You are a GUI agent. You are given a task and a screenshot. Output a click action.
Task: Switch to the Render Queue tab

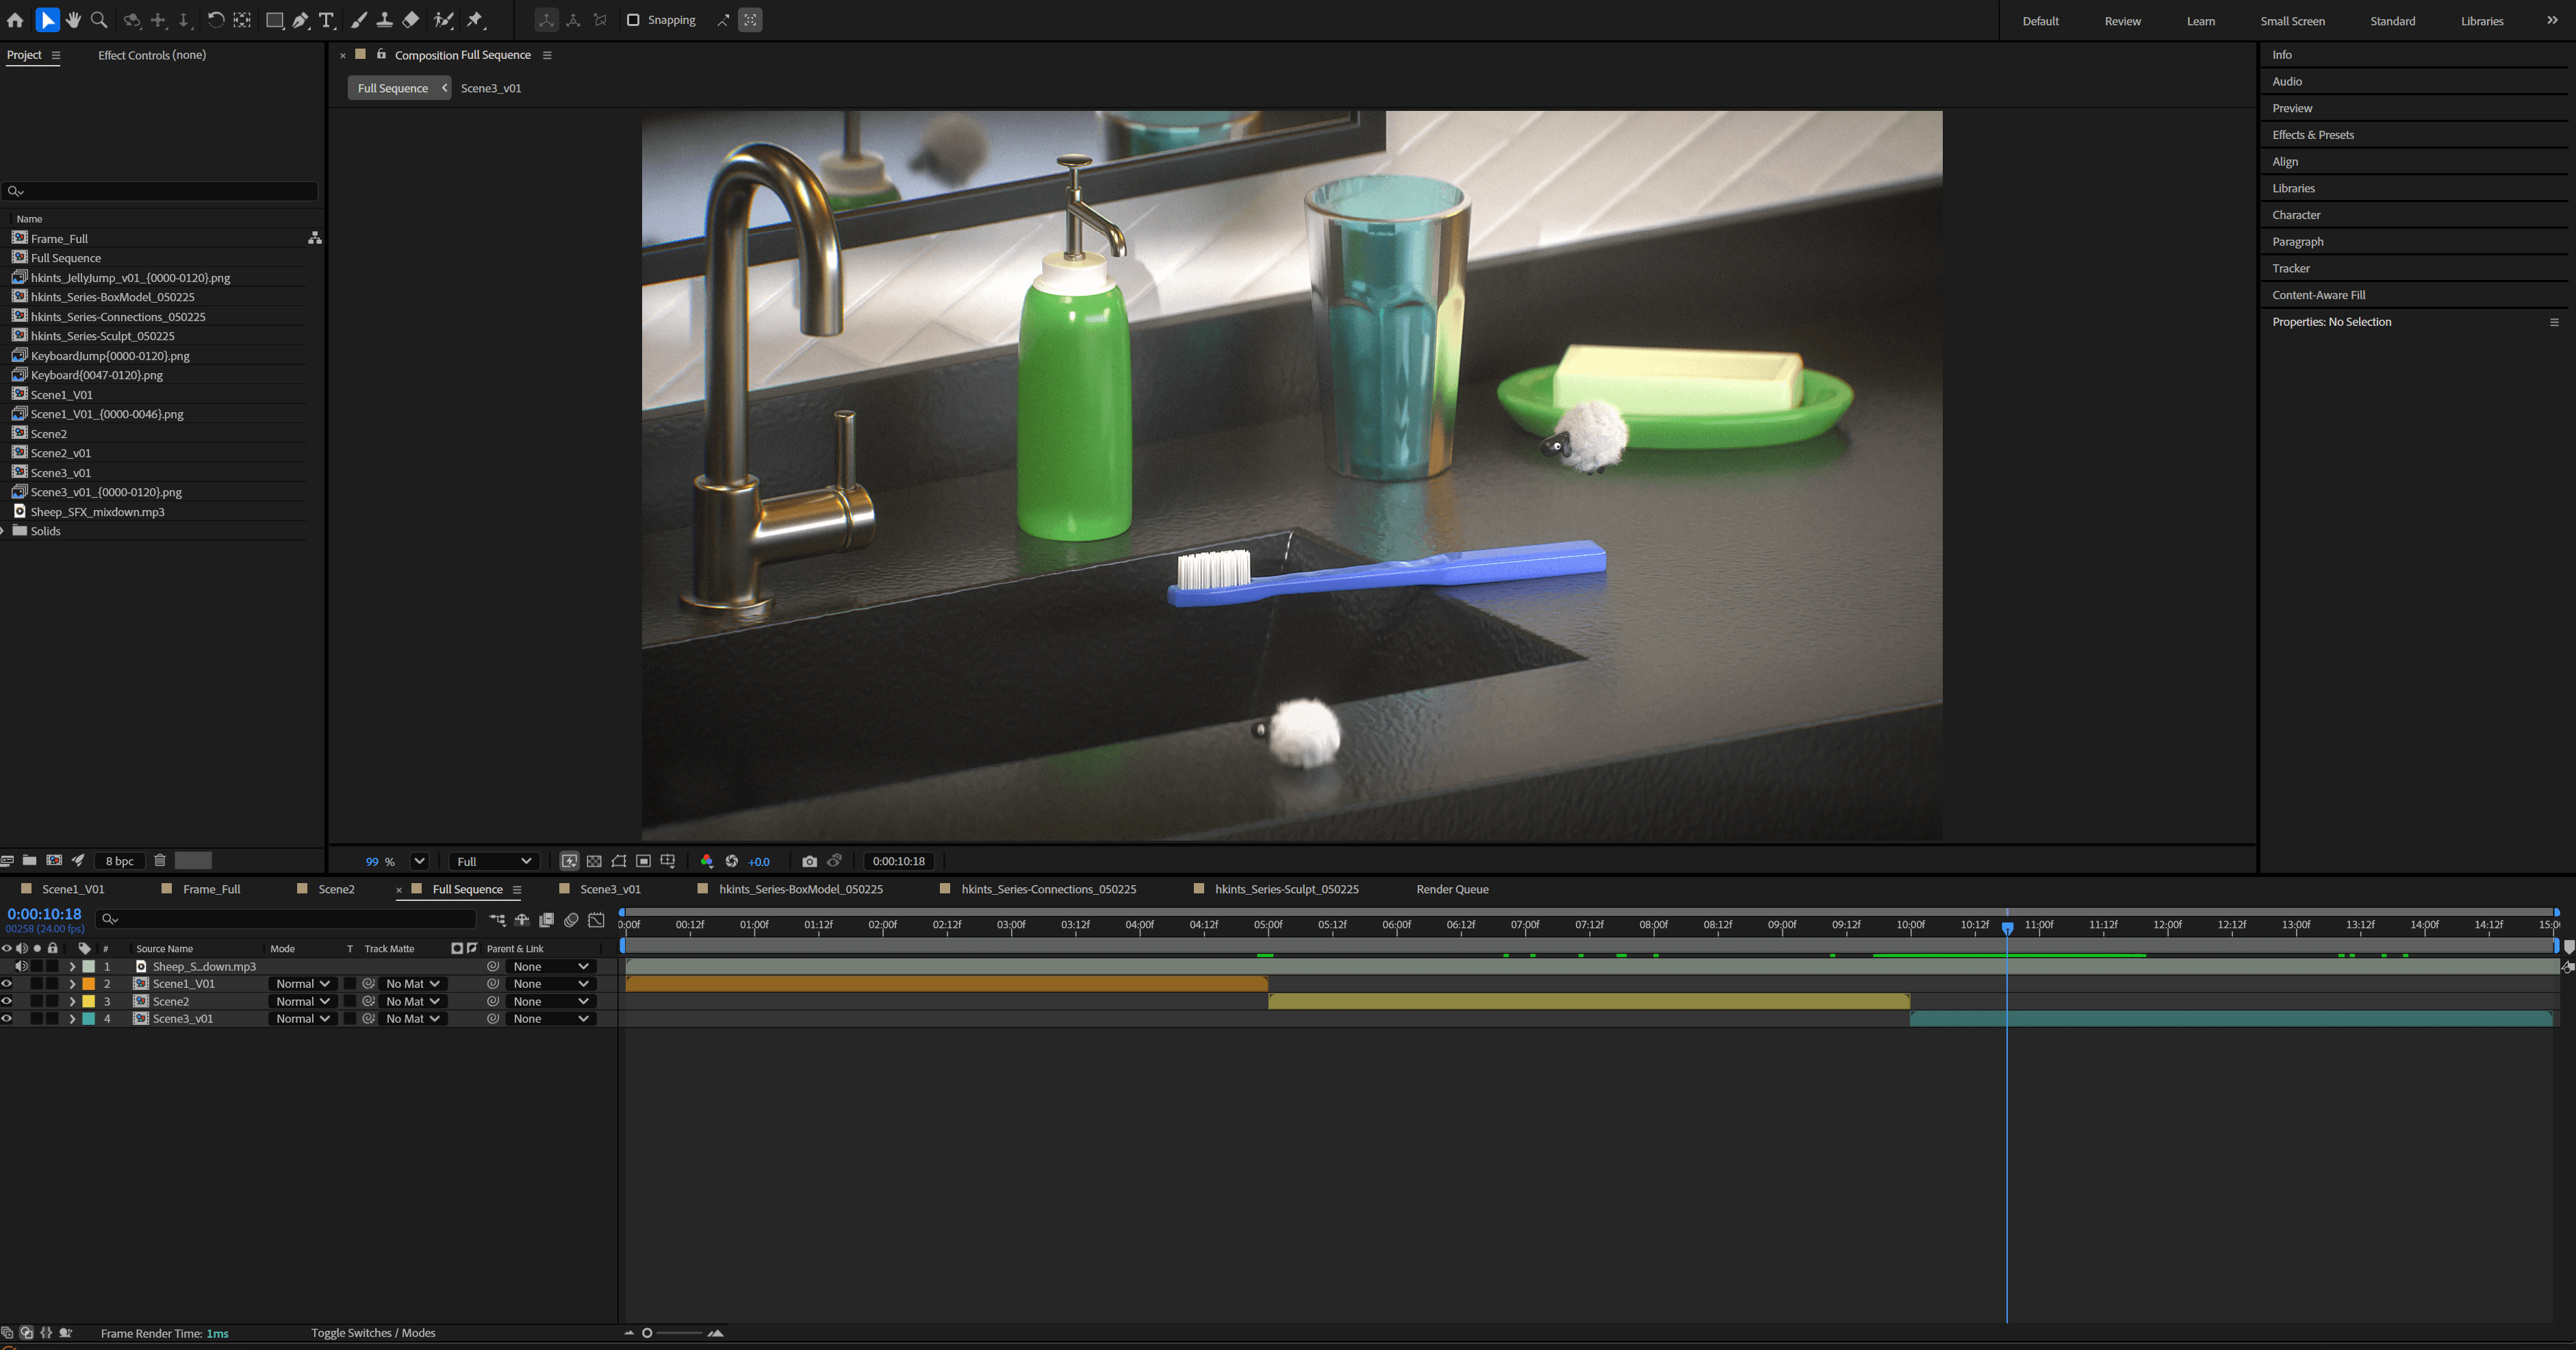(1452, 889)
